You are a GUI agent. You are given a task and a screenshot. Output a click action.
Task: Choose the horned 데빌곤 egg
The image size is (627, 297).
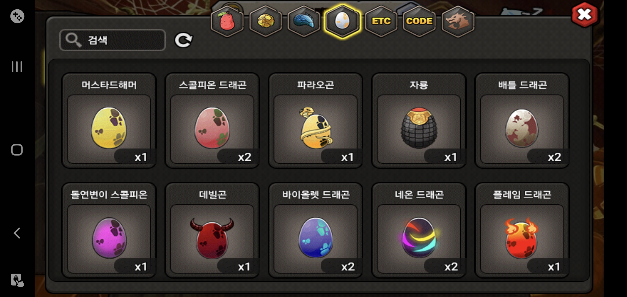(212, 230)
